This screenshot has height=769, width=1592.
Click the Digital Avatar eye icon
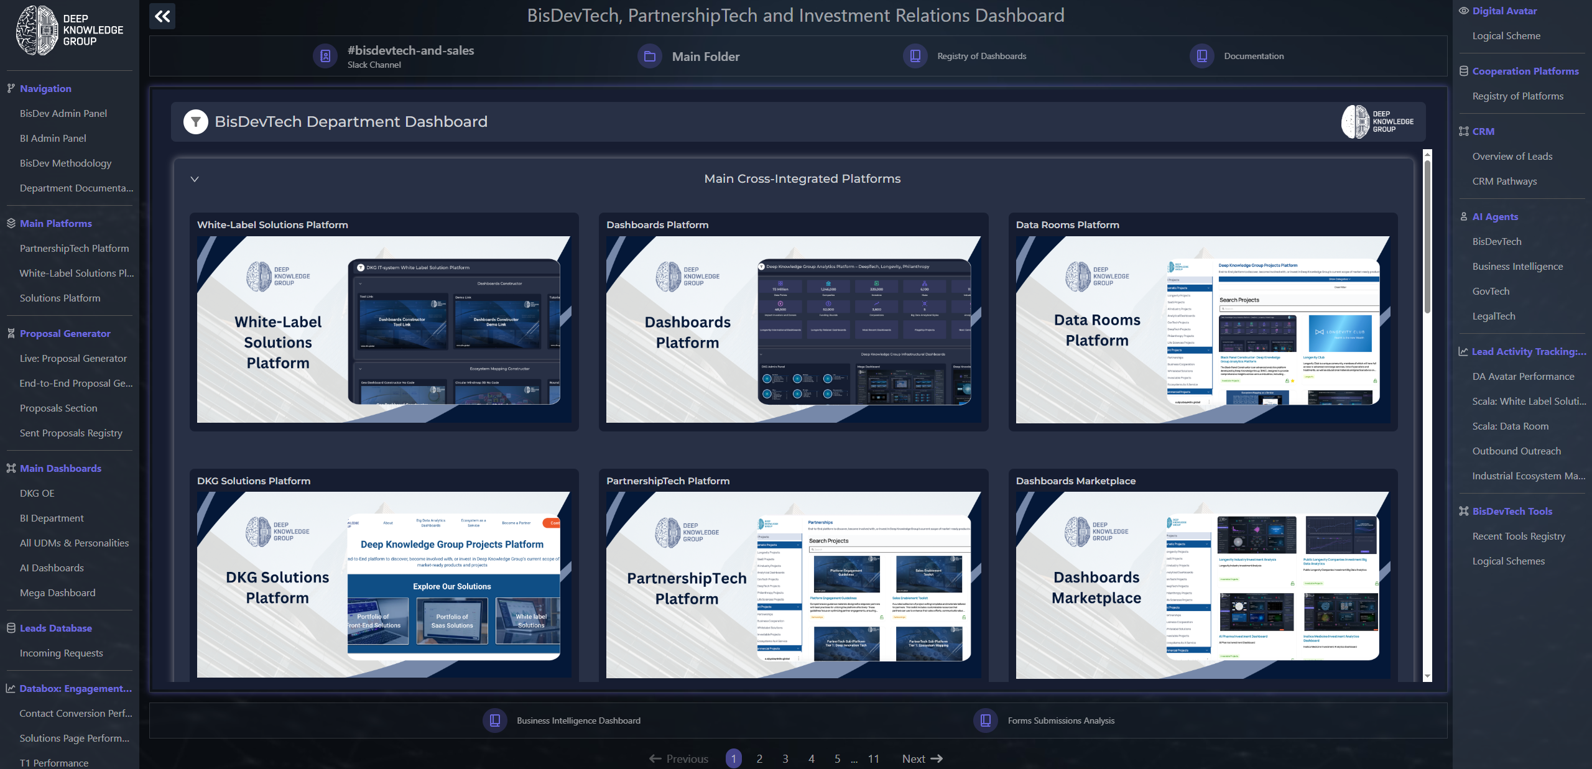[x=1463, y=11]
